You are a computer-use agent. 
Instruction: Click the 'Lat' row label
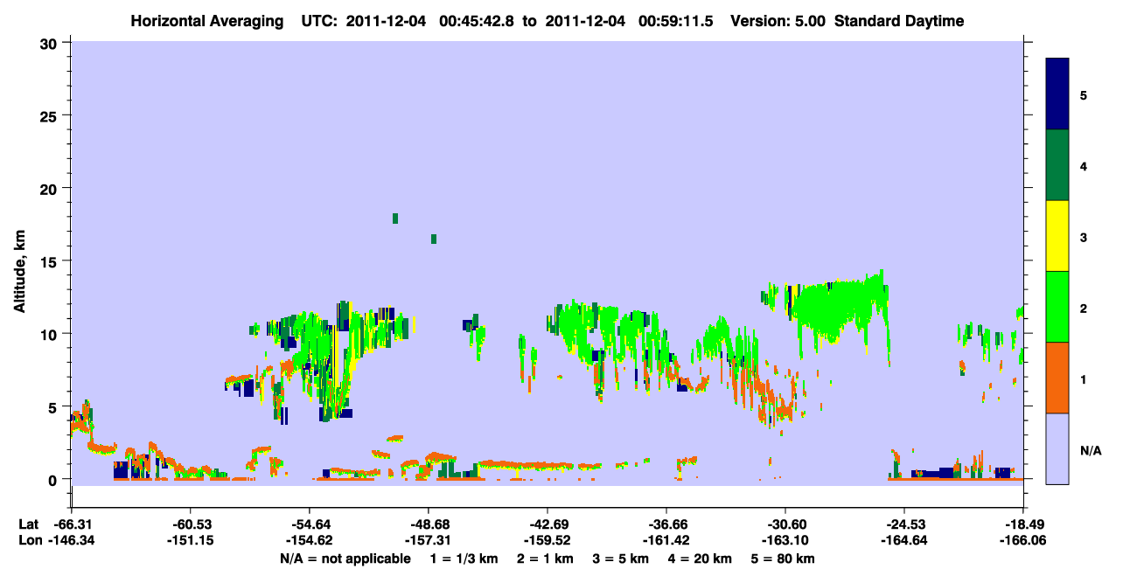[29, 524]
